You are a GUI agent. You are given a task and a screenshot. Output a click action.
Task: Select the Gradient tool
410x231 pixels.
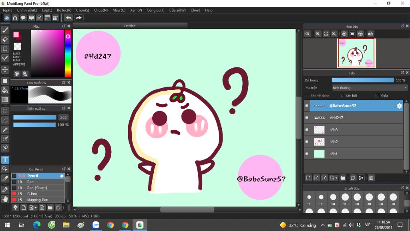(5, 99)
